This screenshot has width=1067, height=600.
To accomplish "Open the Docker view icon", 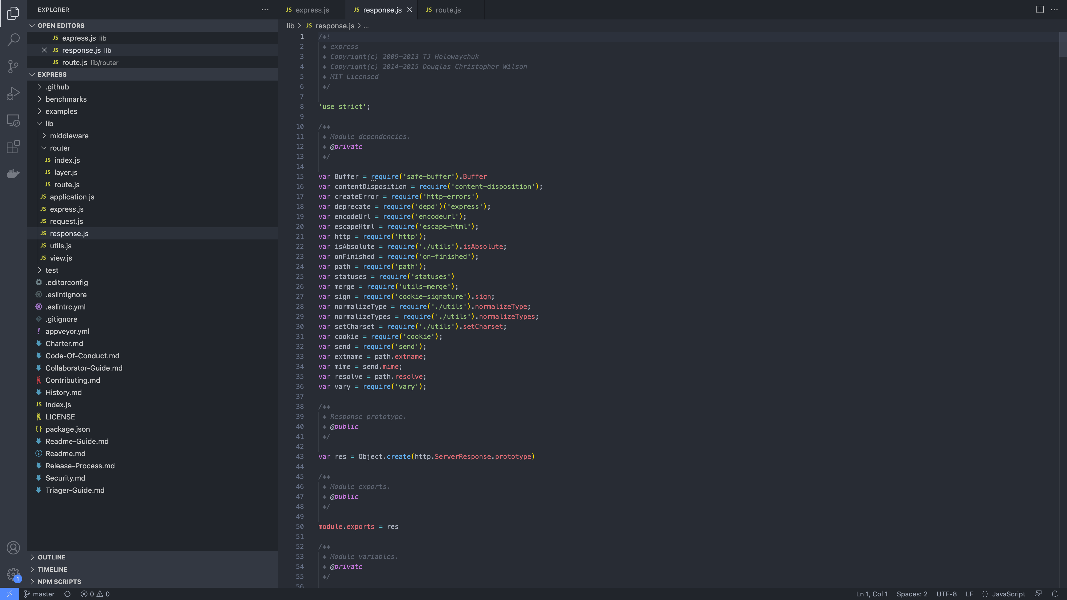I will pos(13,173).
